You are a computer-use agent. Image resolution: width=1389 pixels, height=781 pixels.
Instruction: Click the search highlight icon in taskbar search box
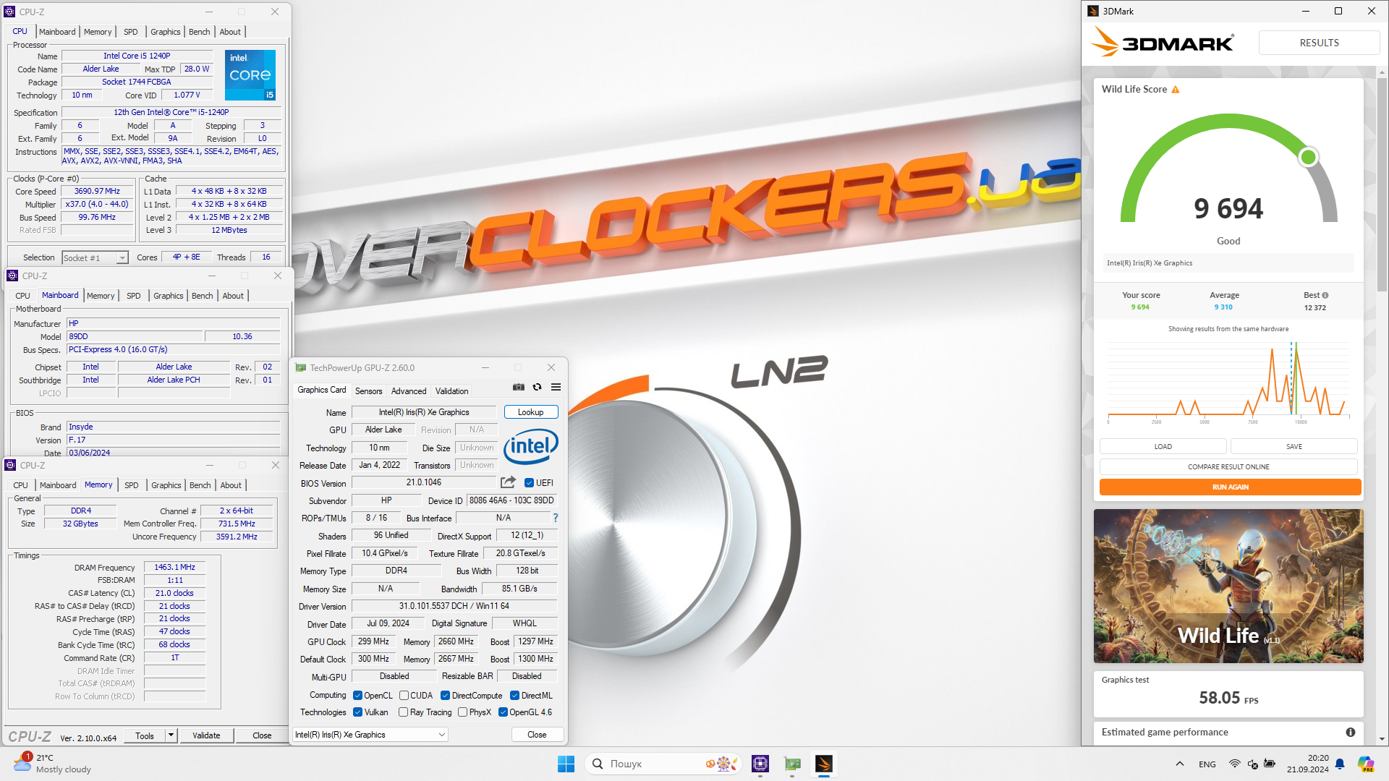tap(721, 764)
